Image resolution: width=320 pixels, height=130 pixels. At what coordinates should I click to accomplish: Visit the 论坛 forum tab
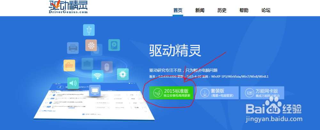[266, 11]
